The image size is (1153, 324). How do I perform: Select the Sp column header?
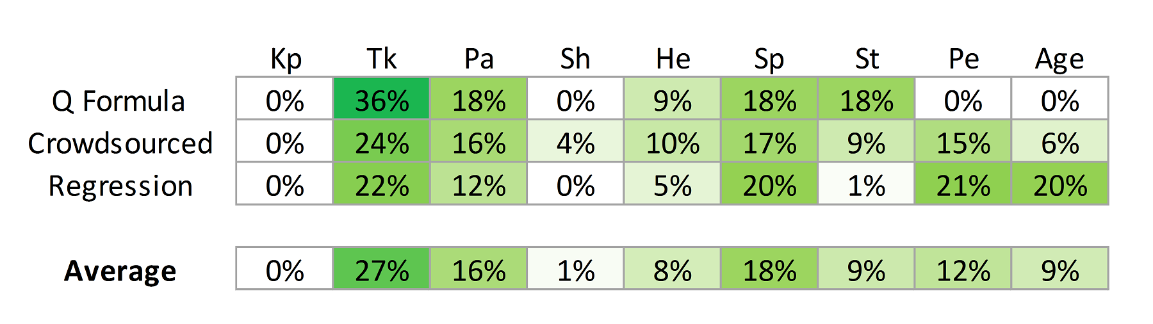[x=769, y=60]
